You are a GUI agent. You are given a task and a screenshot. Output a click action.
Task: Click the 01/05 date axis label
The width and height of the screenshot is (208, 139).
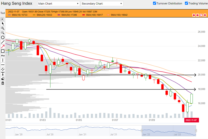coord(79,120)
